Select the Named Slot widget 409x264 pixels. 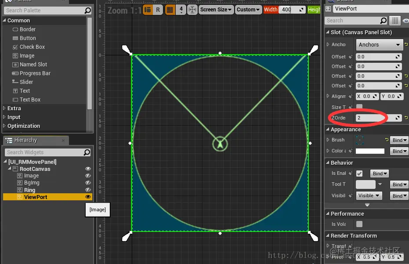pyautogui.click(x=30, y=65)
